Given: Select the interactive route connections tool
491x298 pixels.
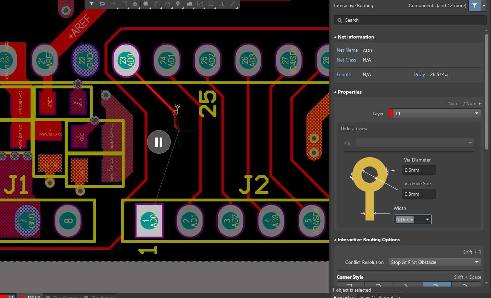Looking at the screenshot, I should (x=157, y=4).
